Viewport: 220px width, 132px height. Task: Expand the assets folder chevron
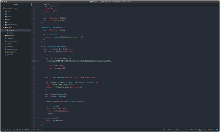pos(4,17)
